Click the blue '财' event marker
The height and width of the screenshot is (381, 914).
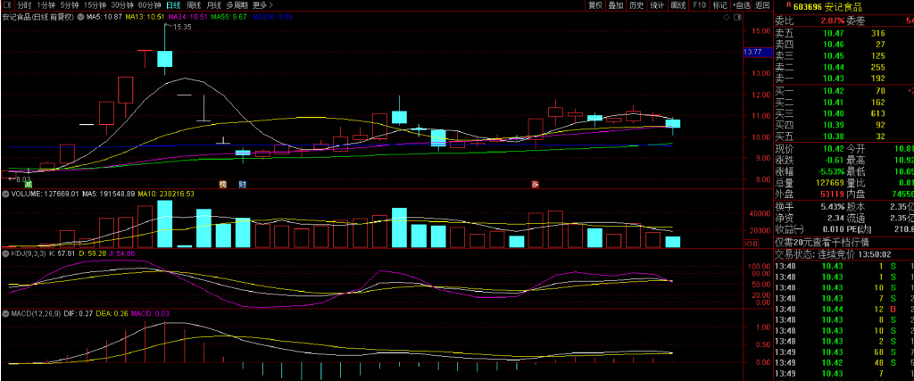242,184
